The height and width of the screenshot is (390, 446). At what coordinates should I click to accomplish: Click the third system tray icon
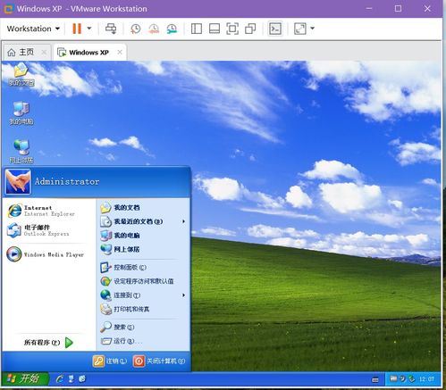click(412, 378)
